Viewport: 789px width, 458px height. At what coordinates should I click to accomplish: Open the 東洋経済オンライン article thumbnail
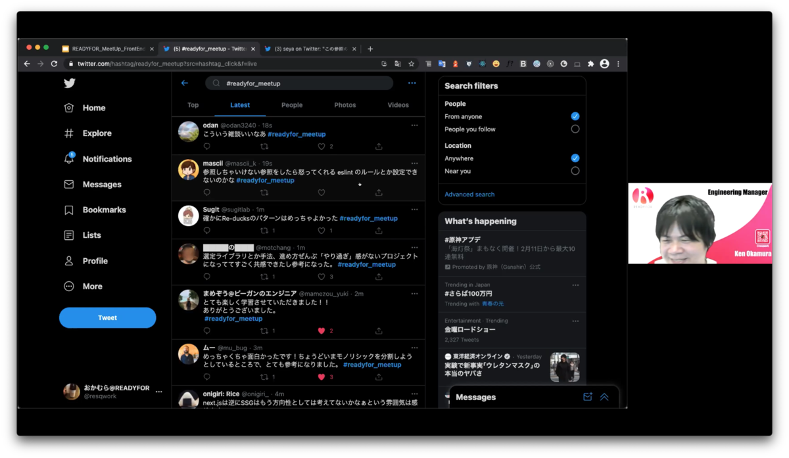pyautogui.click(x=565, y=367)
